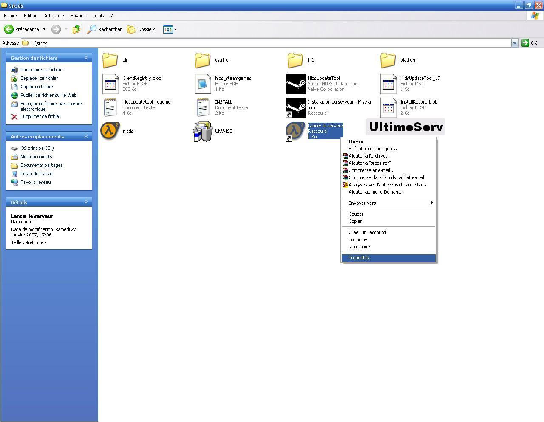Select Compresse dans "srcds.rar" et e-mail
Image resolution: width=544 pixels, height=422 pixels.
(388, 177)
